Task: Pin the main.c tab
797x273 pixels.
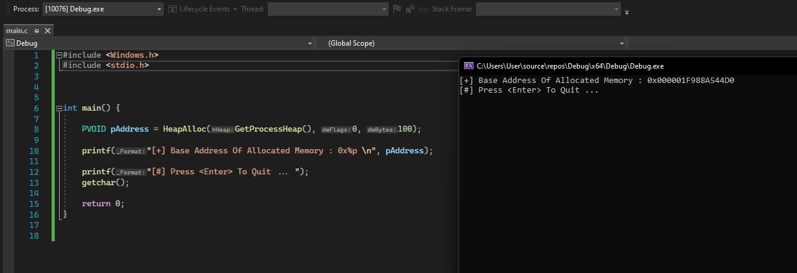Action: (37, 30)
